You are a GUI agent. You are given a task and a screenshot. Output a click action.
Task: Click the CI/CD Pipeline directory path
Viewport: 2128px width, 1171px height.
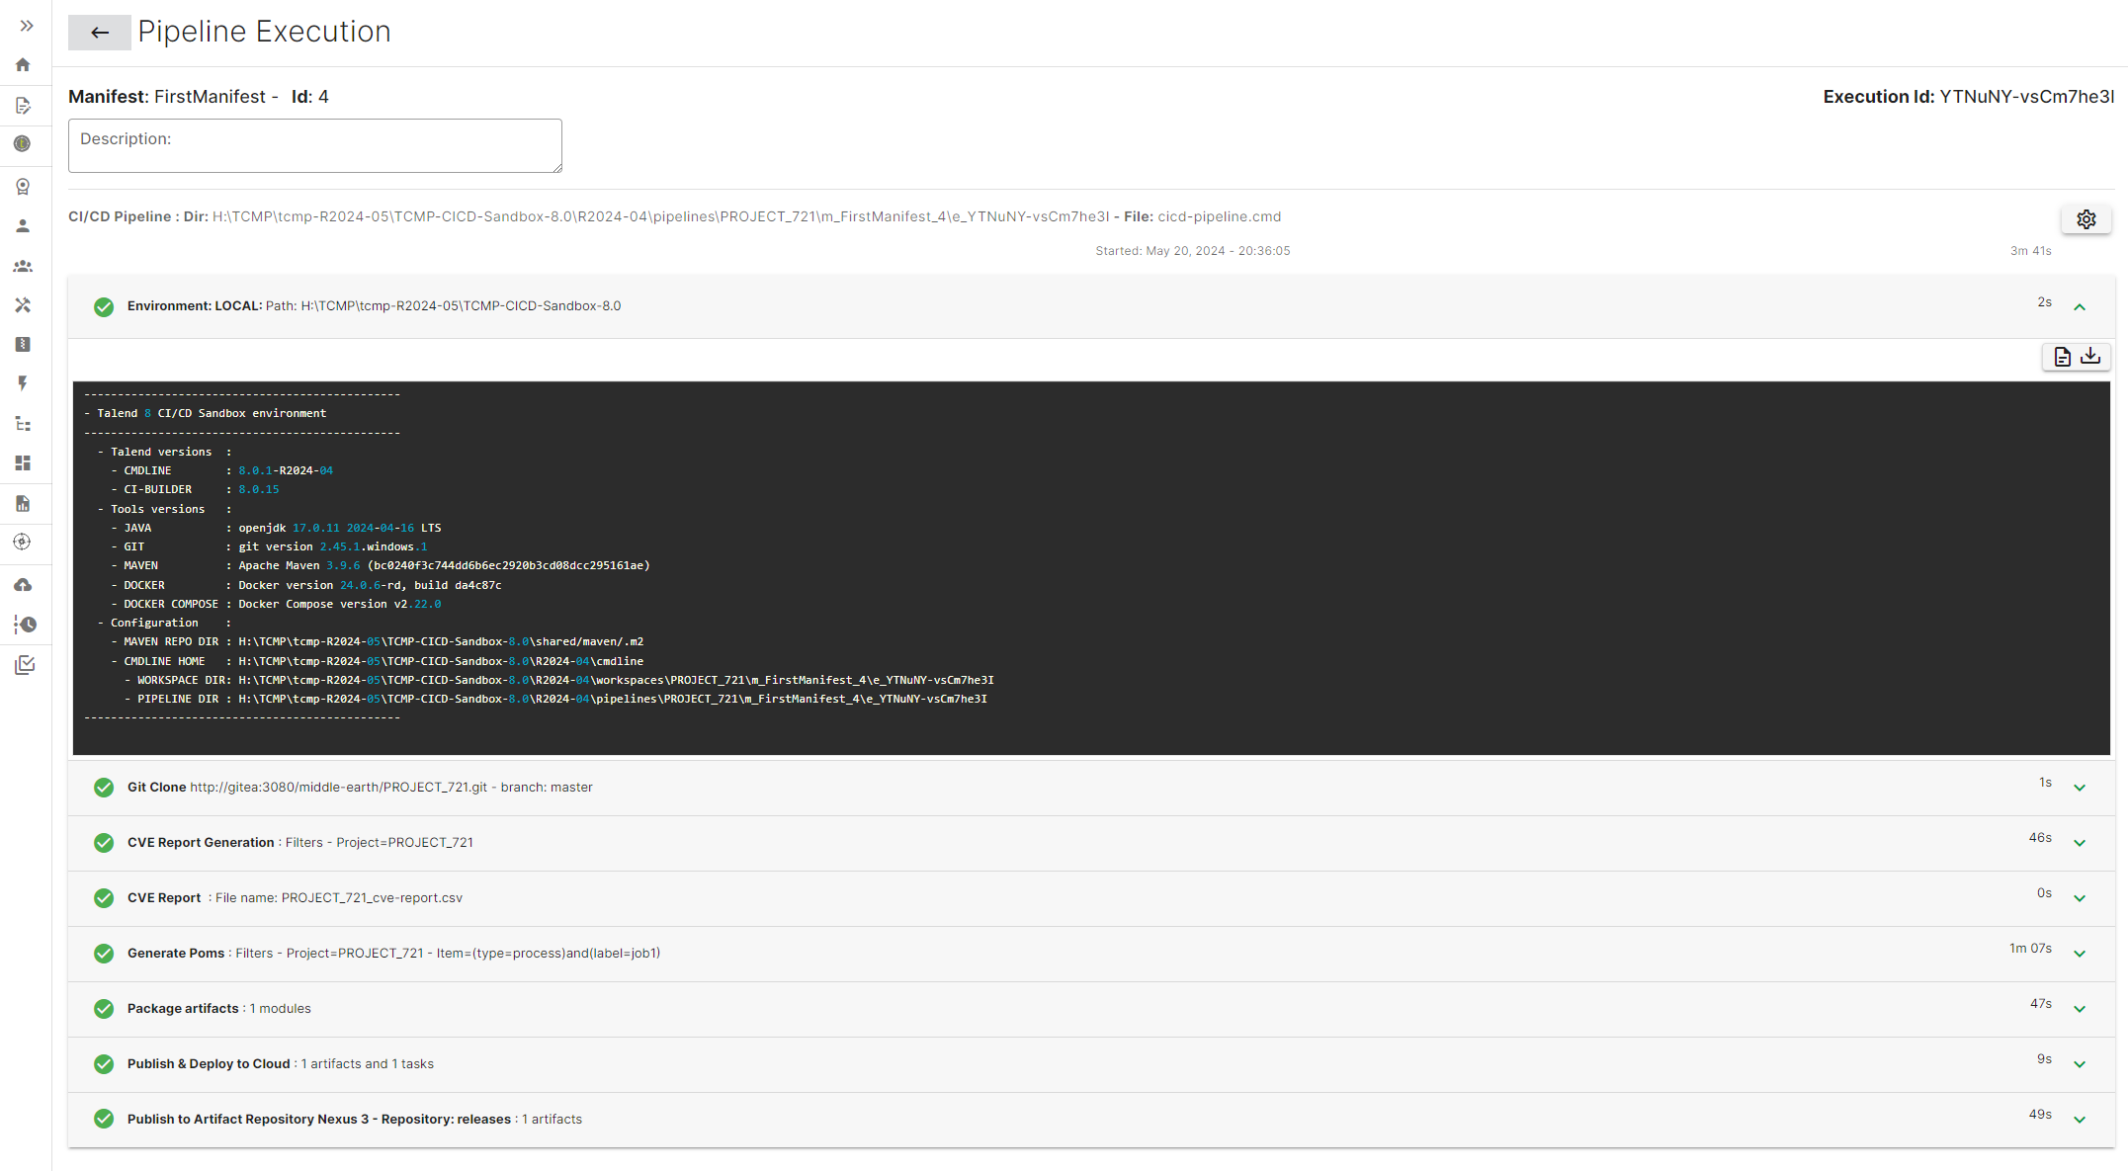(x=660, y=216)
